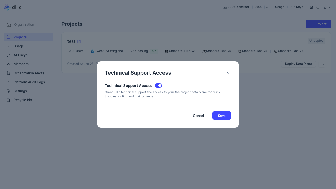Screen dimensions: 336x189
Task: Copy the test project ID icon
Action: coord(79,41)
